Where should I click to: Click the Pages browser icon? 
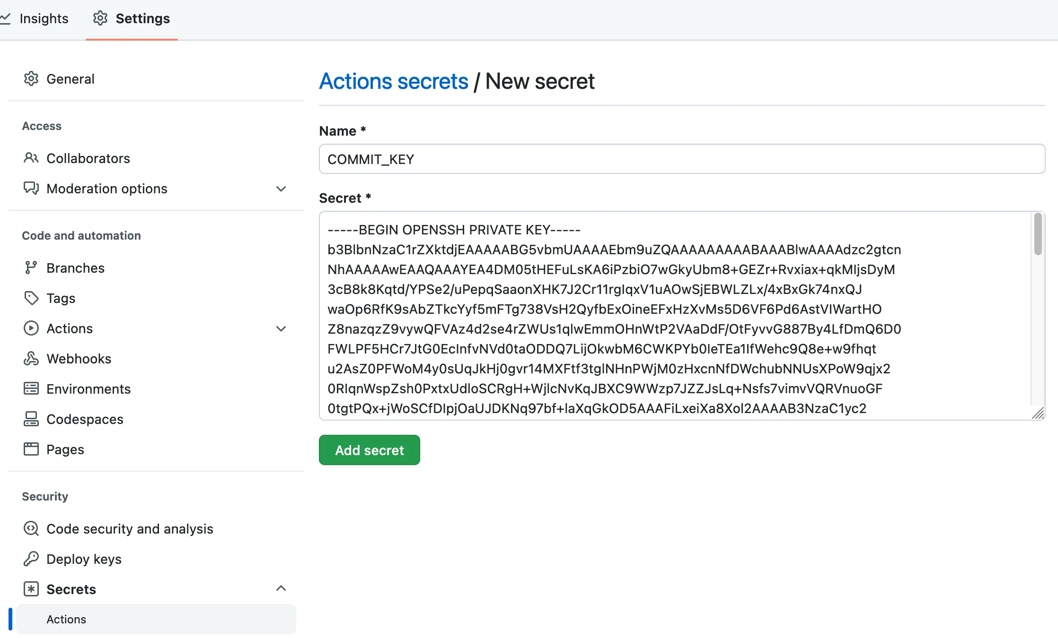coord(31,449)
